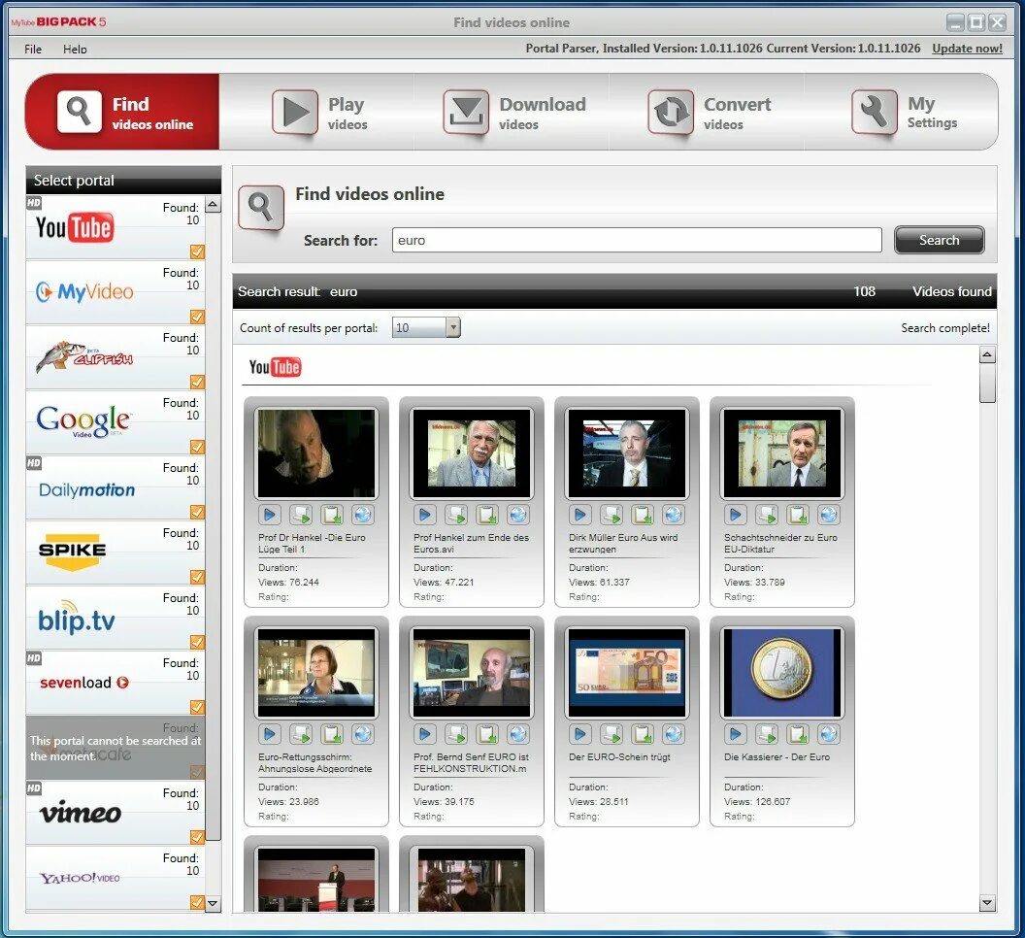Play the video 'Schachtschneider zu Euro EU-Diktatur'
The height and width of the screenshot is (938, 1025).
[x=736, y=515]
